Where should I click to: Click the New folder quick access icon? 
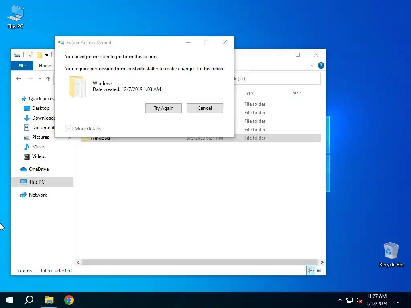click(x=39, y=55)
